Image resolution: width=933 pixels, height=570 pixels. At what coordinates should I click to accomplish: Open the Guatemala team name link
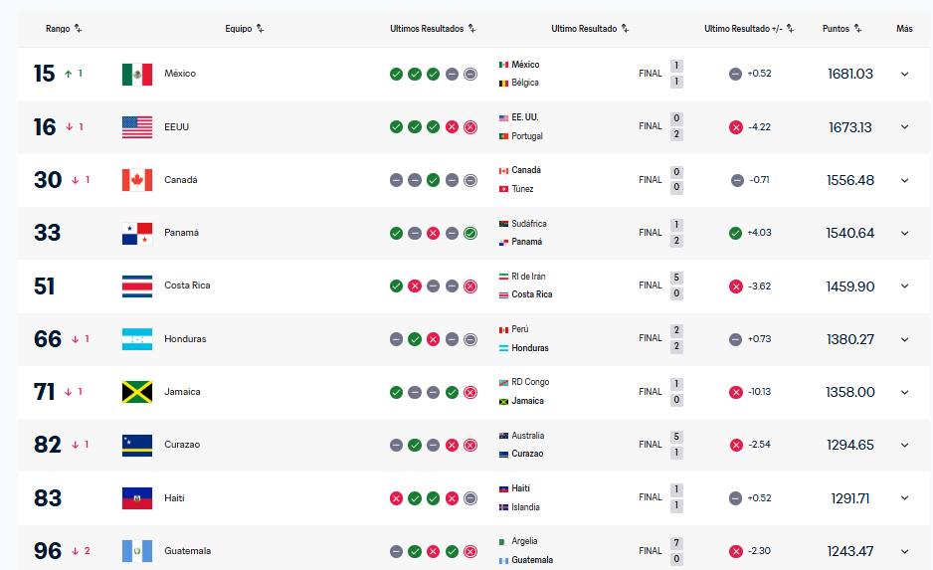coord(187,551)
